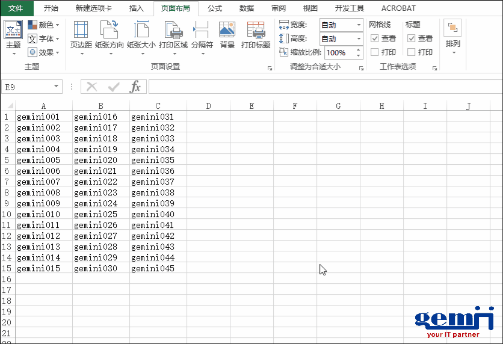
Task: Switch to the 开发工具 developer tab
Action: (x=350, y=8)
